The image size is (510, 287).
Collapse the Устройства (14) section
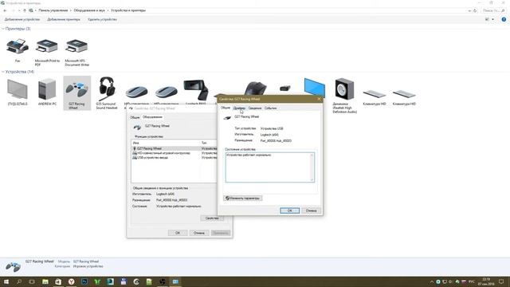point(3,72)
